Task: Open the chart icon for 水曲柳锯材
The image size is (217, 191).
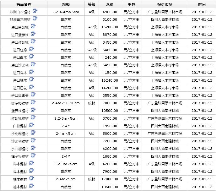Action: pyautogui.click(x=33, y=148)
